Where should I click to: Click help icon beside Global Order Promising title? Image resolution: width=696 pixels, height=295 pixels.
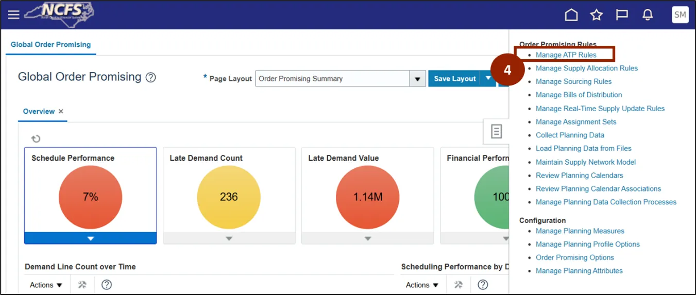[x=150, y=78]
